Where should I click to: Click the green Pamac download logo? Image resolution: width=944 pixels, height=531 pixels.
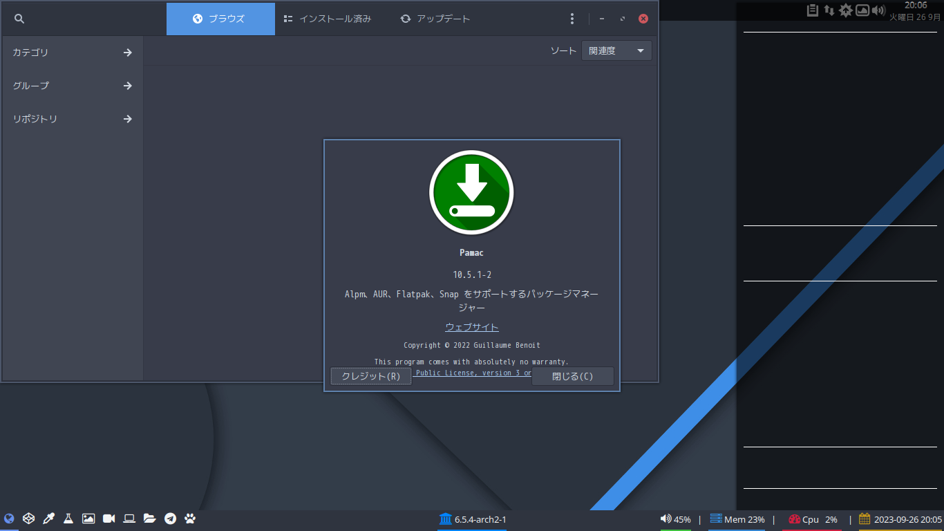coord(472,192)
